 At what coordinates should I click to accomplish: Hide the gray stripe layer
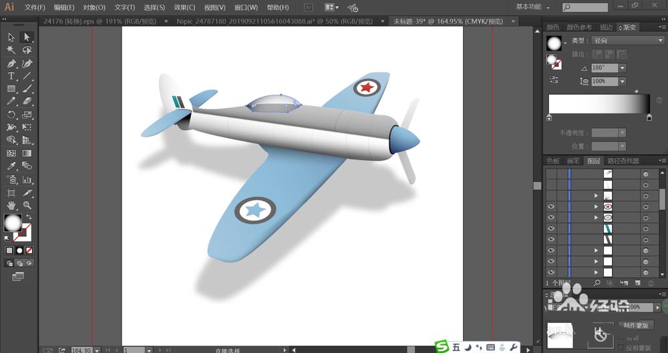click(551, 240)
